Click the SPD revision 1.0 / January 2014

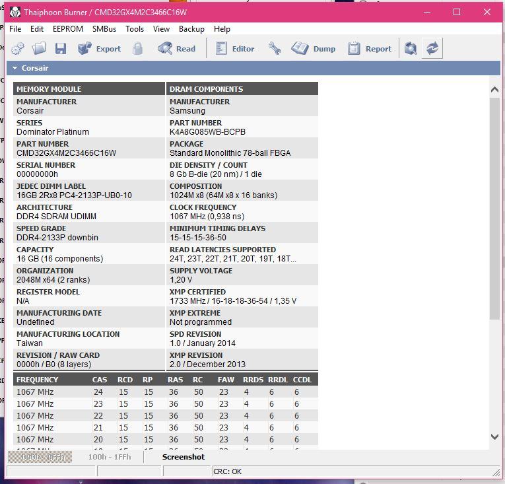click(x=202, y=343)
